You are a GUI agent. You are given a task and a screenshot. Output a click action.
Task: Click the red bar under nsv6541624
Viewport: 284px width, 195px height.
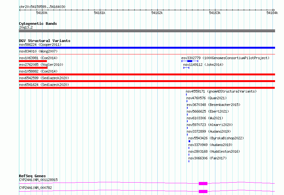(x=147, y=88)
